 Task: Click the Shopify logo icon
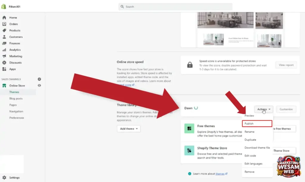coord(4,7)
